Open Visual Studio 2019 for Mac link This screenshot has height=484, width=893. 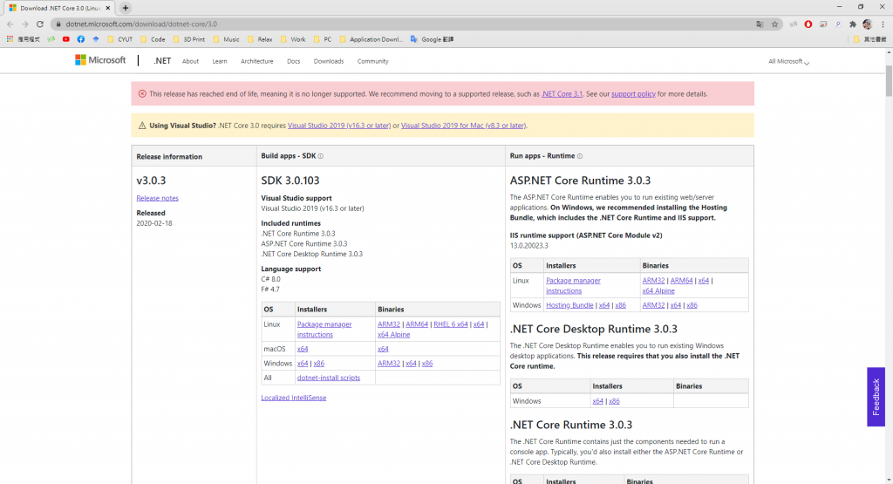click(x=463, y=126)
